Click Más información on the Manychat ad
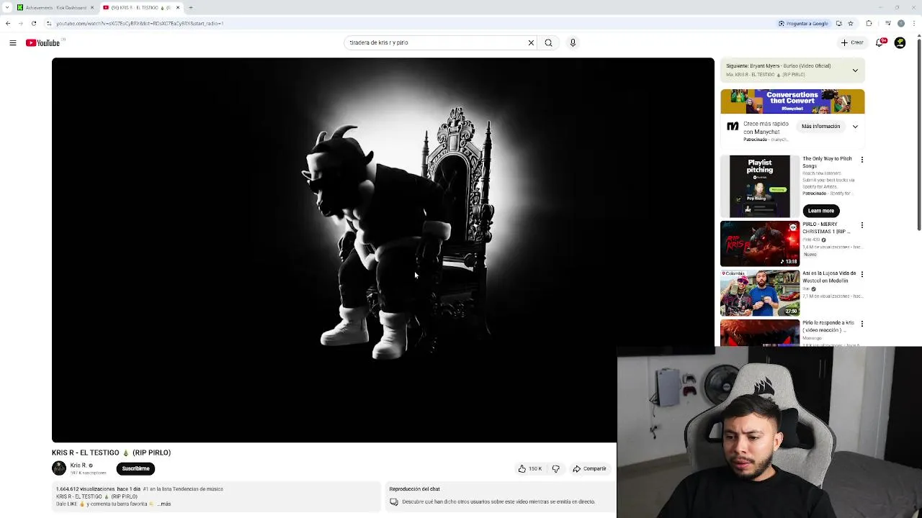Screen dimensions: 922x518 (x=820, y=127)
